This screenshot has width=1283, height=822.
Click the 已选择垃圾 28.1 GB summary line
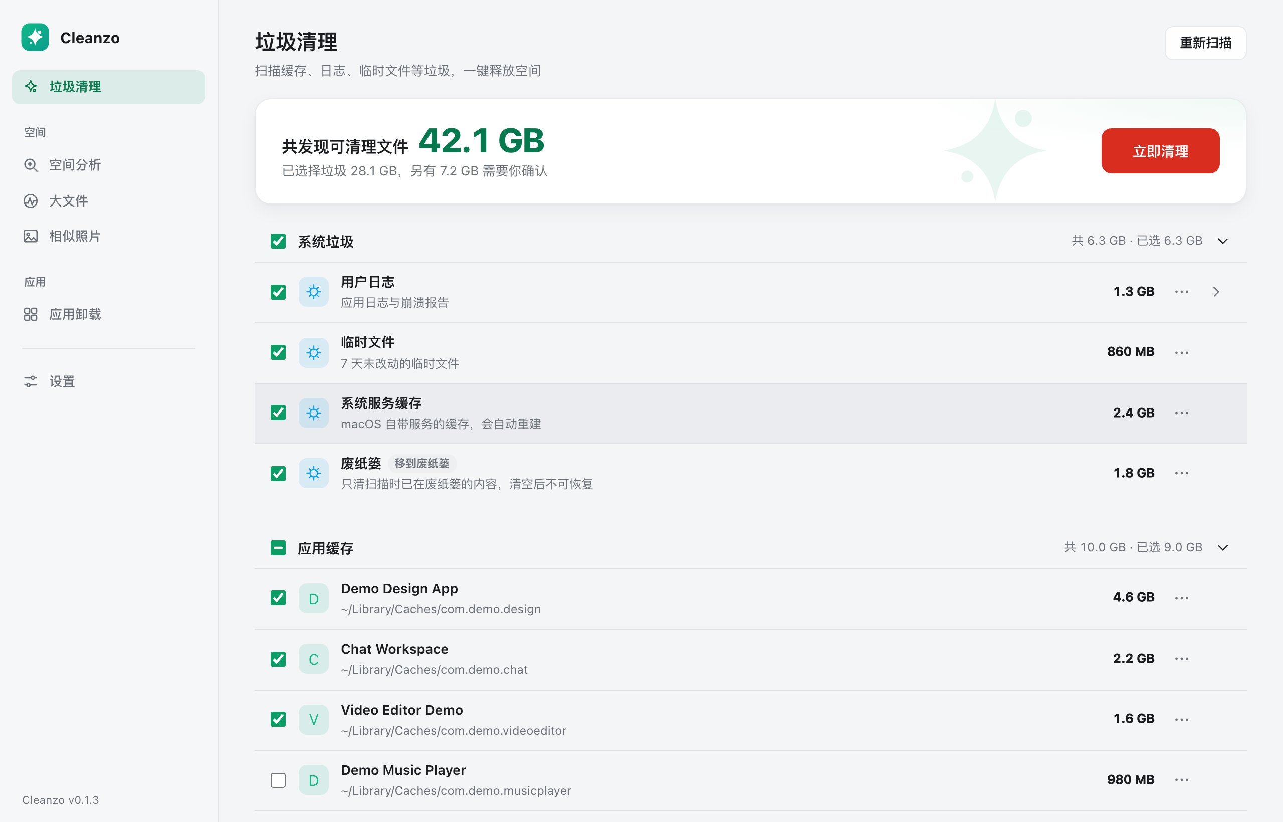(414, 171)
